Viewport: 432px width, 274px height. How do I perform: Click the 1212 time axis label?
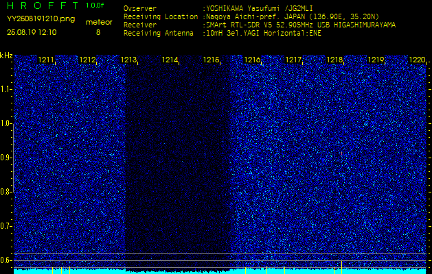pyautogui.click(x=87, y=60)
